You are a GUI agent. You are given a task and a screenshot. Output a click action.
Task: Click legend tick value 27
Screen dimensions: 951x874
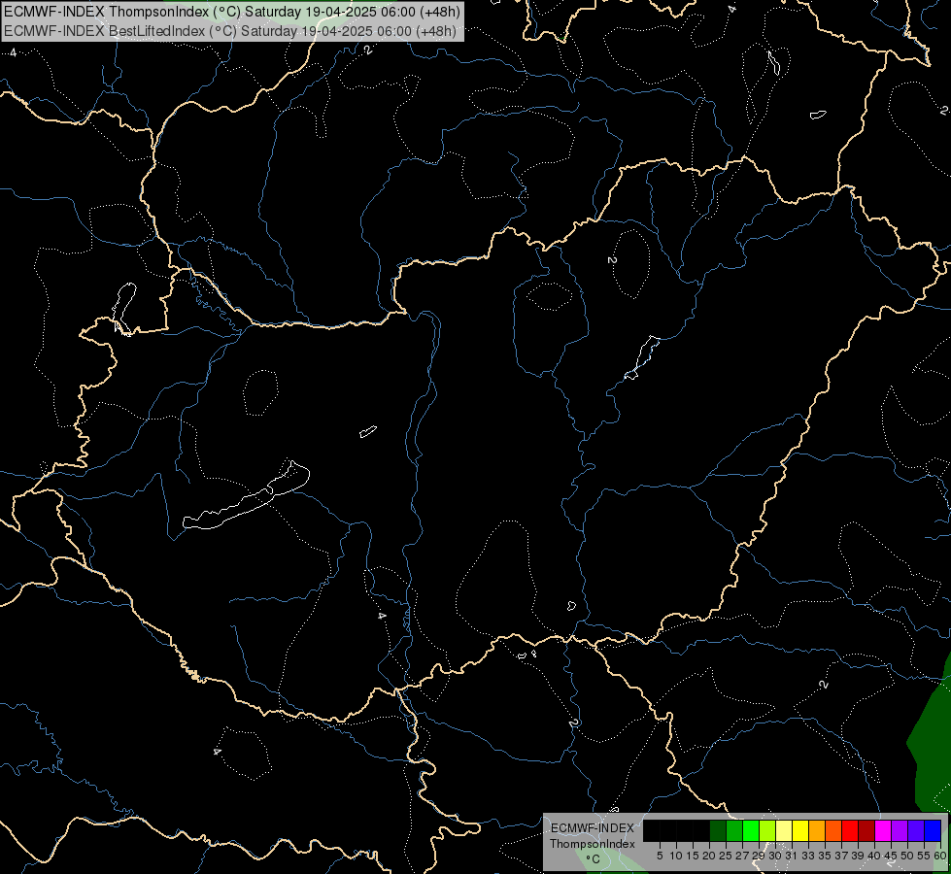click(742, 856)
